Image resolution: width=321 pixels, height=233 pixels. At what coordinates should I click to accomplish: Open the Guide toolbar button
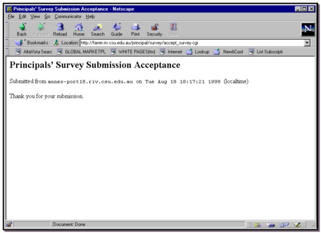tap(117, 30)
